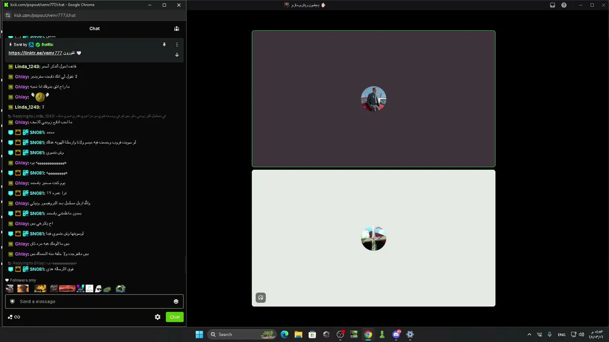Viewport: 609px width, 342px height.
Task: Click the Followers only label
Action: 23,280
